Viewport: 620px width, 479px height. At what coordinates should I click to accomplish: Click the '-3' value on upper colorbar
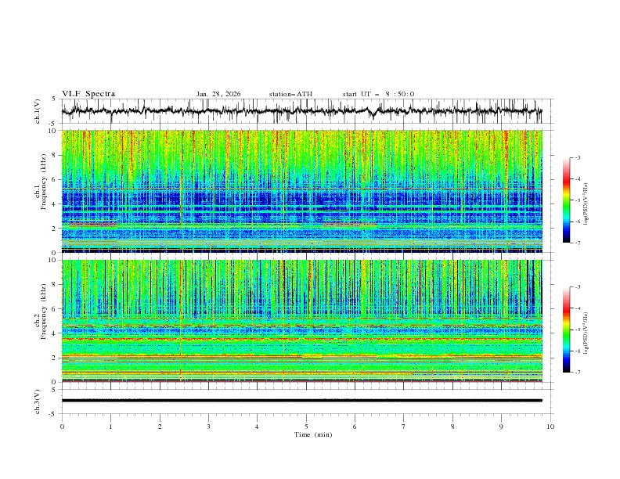pos(578,157)
